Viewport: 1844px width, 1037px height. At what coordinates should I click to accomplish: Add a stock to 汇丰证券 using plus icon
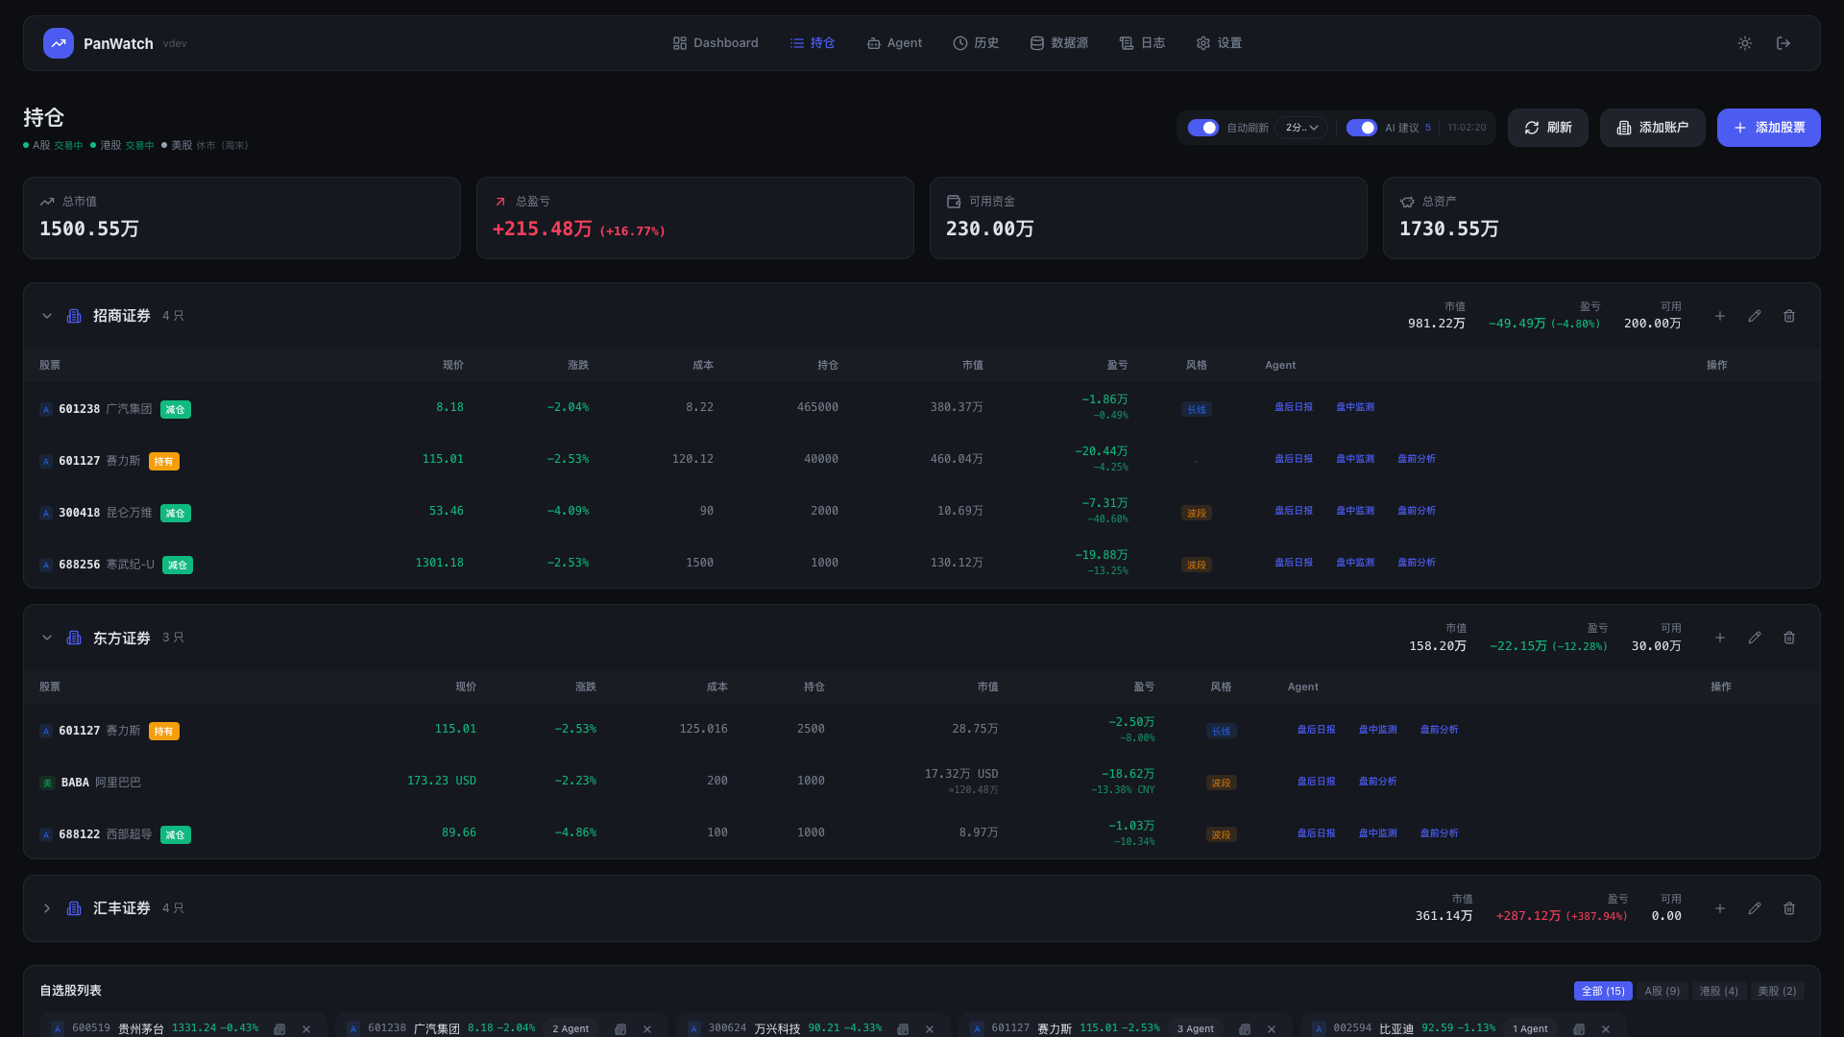click(x=1720, y=907)
